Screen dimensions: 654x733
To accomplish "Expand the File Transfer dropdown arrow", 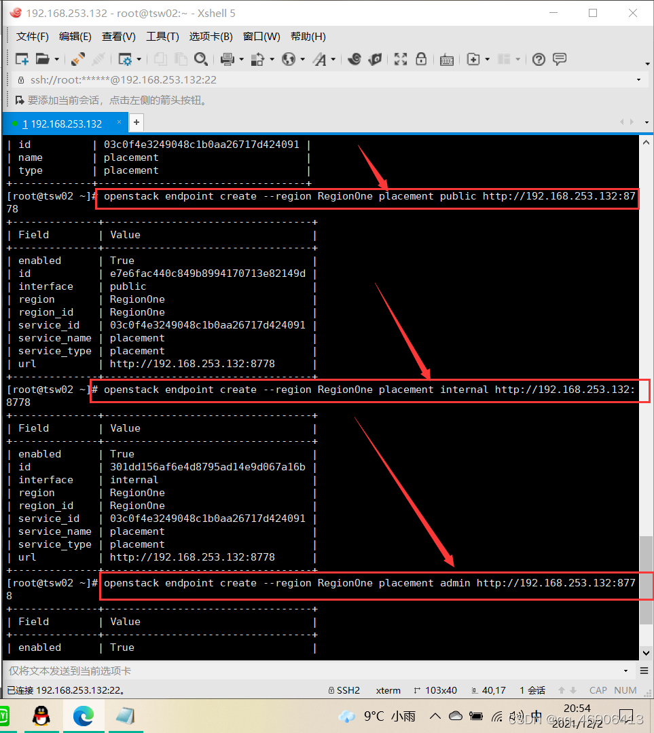I will click(x=272, y=59).
